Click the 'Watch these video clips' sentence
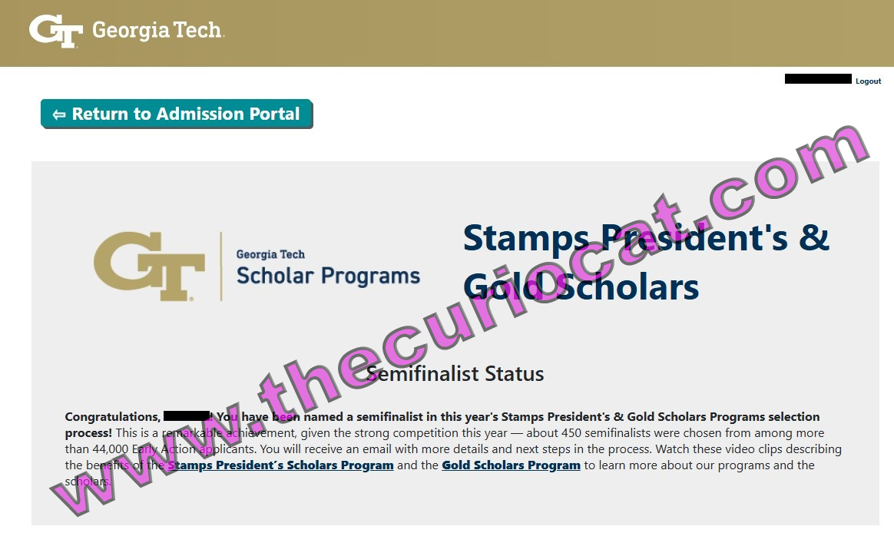The image size is (894, 533). click(x=749, y=449)
